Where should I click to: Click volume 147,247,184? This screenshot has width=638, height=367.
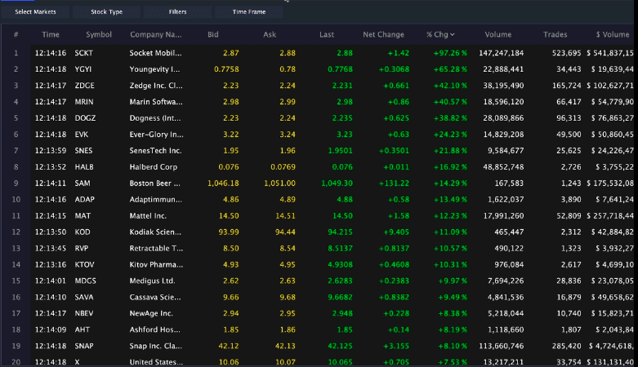tap(502, 53)
